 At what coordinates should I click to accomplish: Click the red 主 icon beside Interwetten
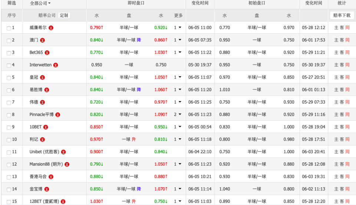pos(56,65)
